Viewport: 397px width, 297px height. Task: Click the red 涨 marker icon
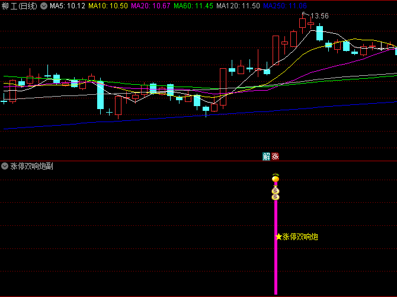coord(275,157)
